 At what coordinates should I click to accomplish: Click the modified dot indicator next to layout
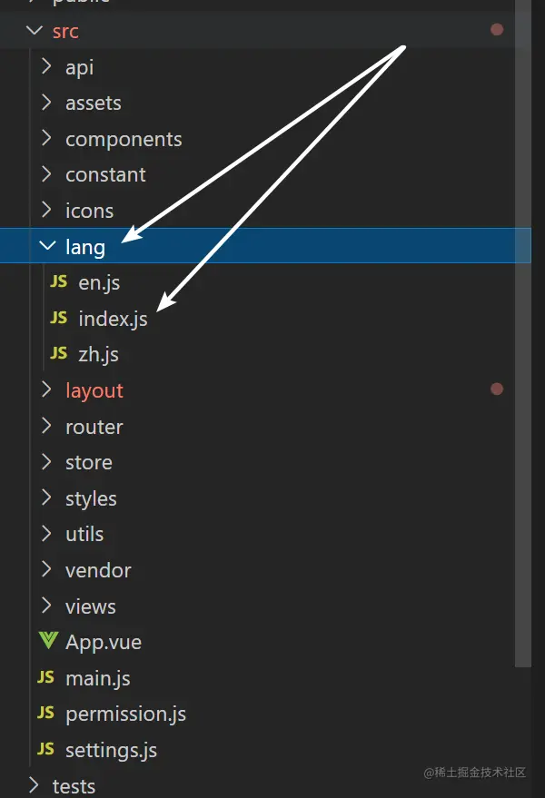click(497, 389)
